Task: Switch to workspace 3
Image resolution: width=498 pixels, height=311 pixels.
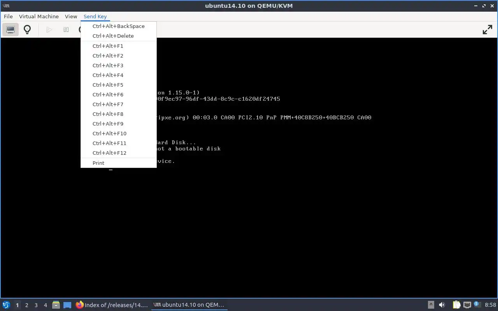Action: click(x=36, y=305)
